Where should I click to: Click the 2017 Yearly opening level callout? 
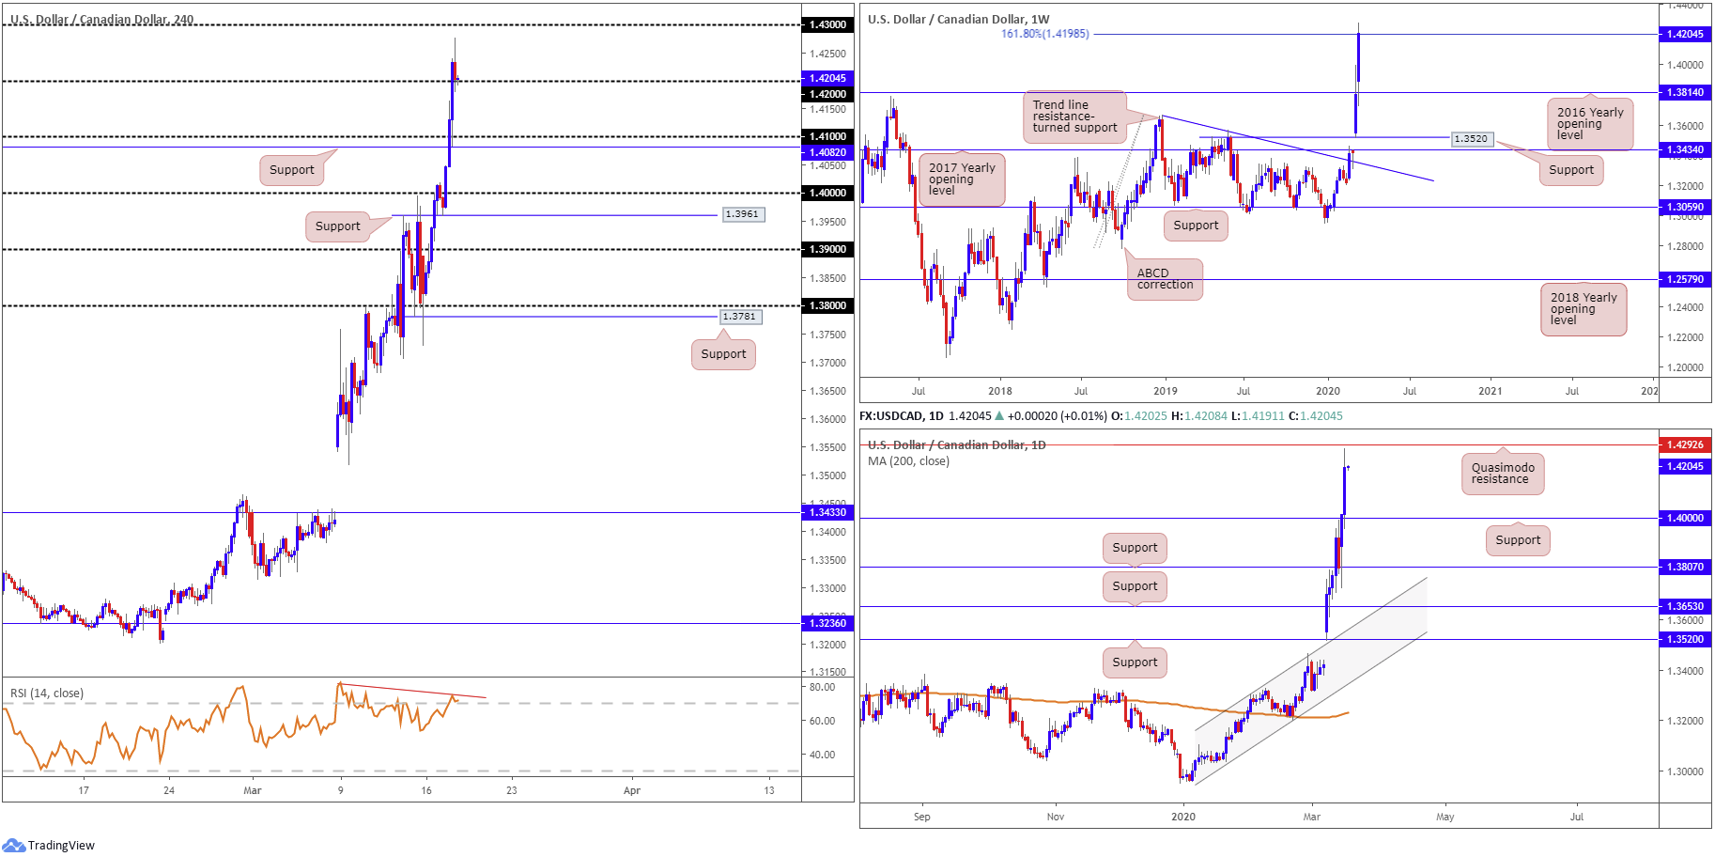(962, 179)
